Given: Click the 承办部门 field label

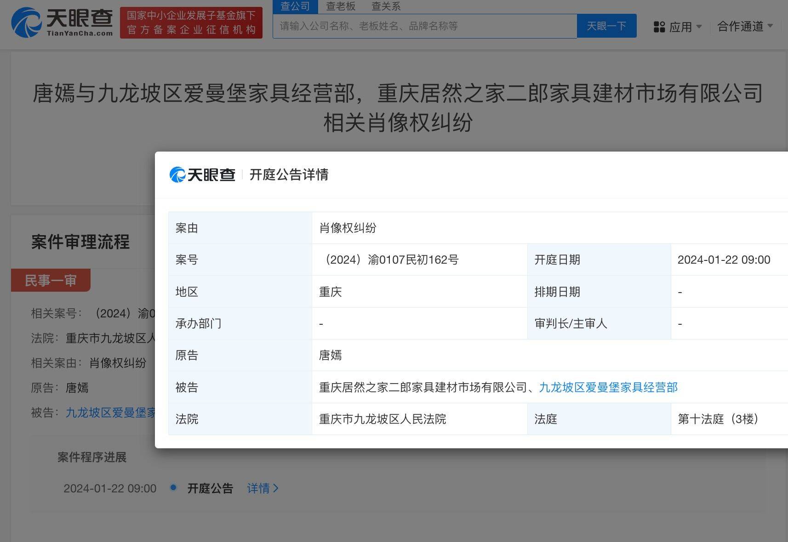Looking at the screenshot, I should [x=198, y=323].
